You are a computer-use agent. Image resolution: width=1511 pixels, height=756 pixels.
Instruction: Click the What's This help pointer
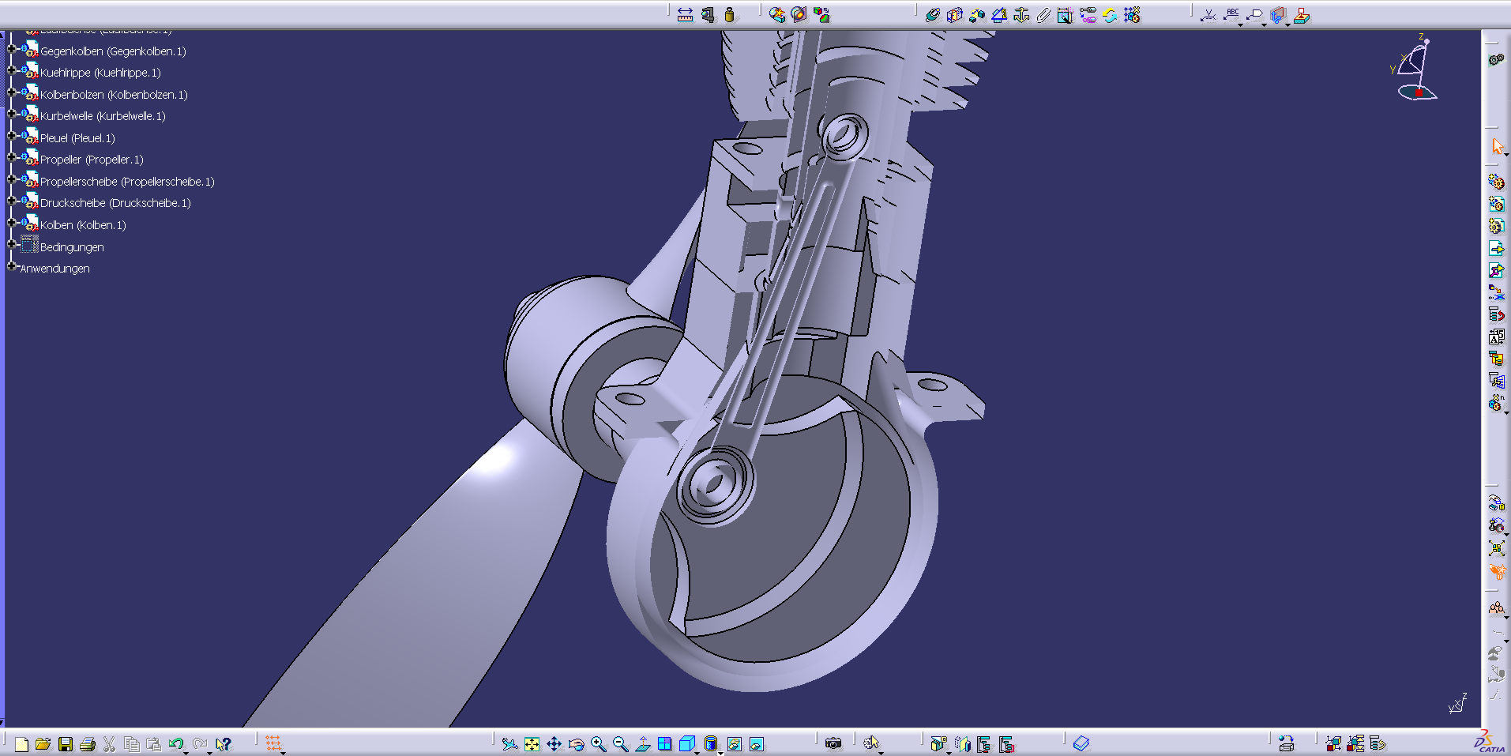pos(224,743)
